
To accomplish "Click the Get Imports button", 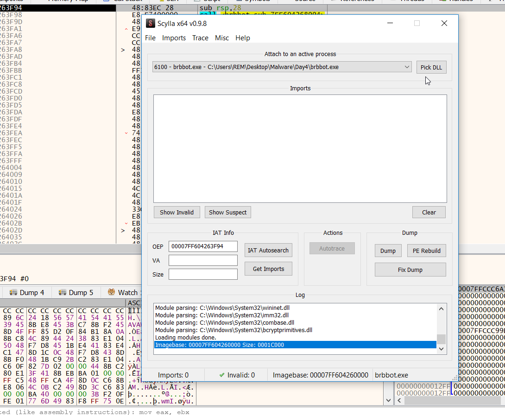I will point(268,269).
